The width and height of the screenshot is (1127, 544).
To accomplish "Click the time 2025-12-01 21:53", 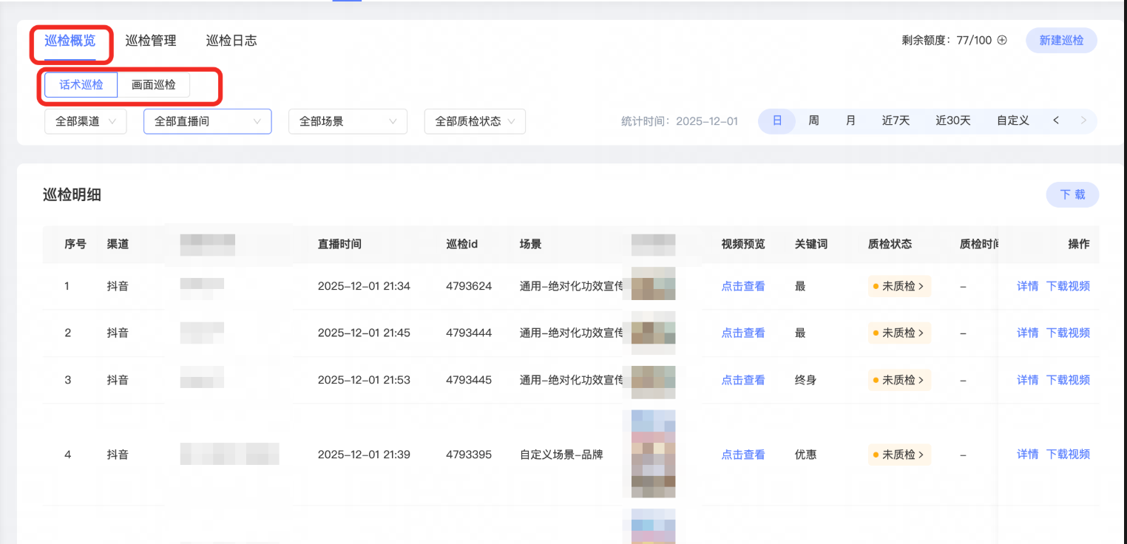I will coord(364,380).
